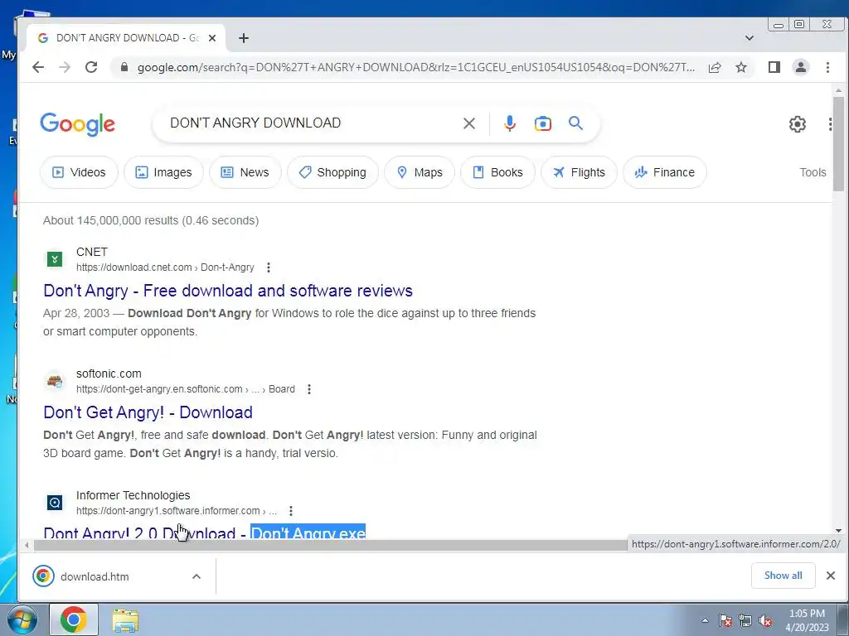Click the horizontal scrollbar thumb
This screenshot has width=849, height=636.
[x=330, y=545]
